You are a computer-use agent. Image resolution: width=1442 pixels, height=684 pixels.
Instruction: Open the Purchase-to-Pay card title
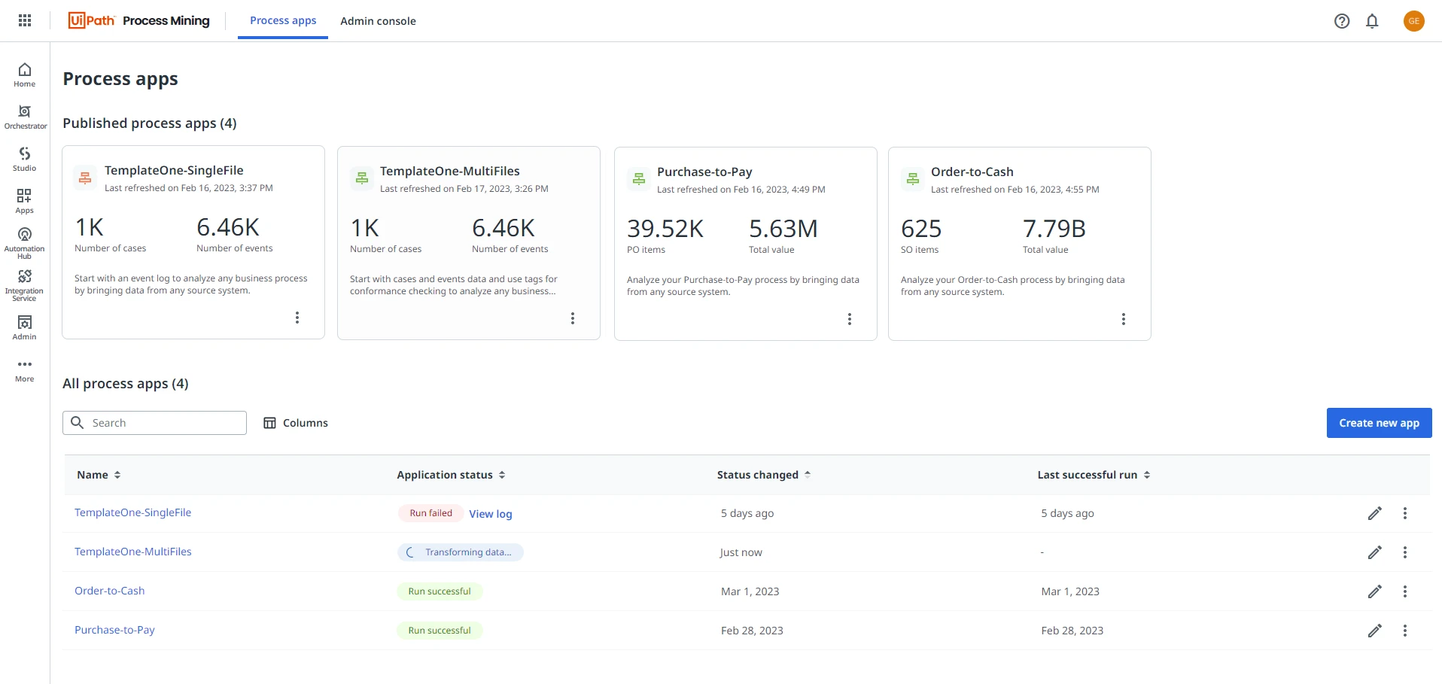point(704,172)
